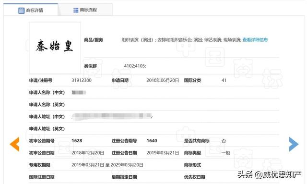Screen dimensions: 307x184
Task: Select registration announcement issue 1640
Action: pyautogui.click(x=152, y=141)
